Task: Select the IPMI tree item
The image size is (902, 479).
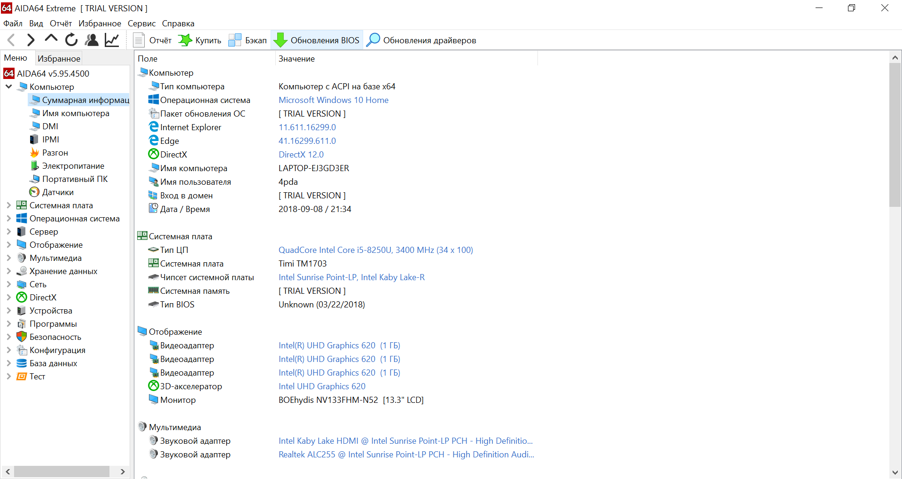Action: tap(45, 140)
